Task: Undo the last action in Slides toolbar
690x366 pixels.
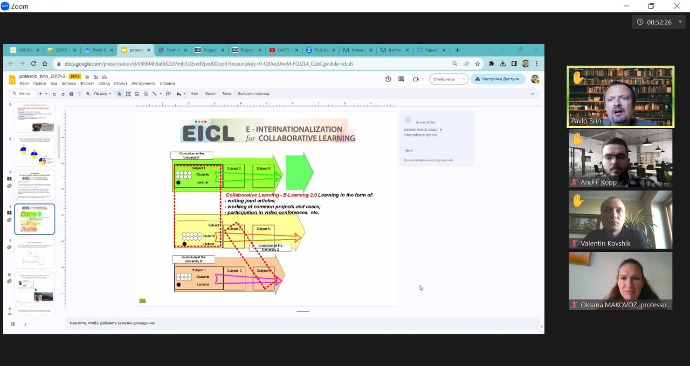Action: [x=54, y=94]
